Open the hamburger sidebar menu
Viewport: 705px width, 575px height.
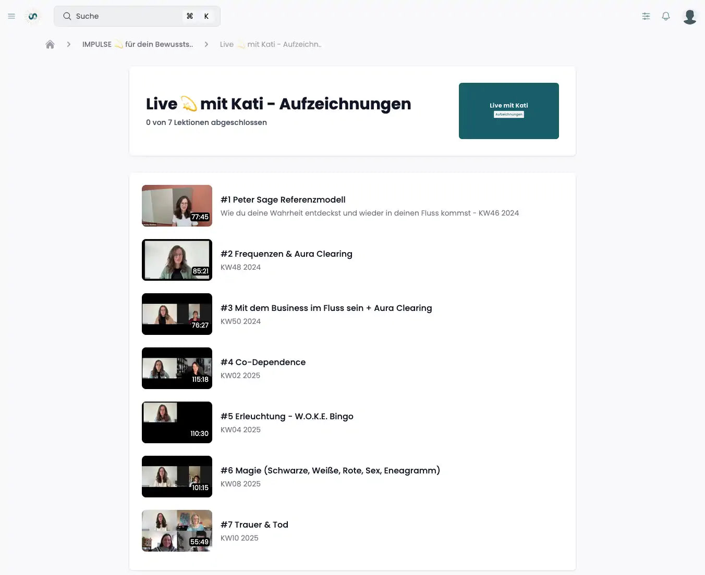(11, 16)
